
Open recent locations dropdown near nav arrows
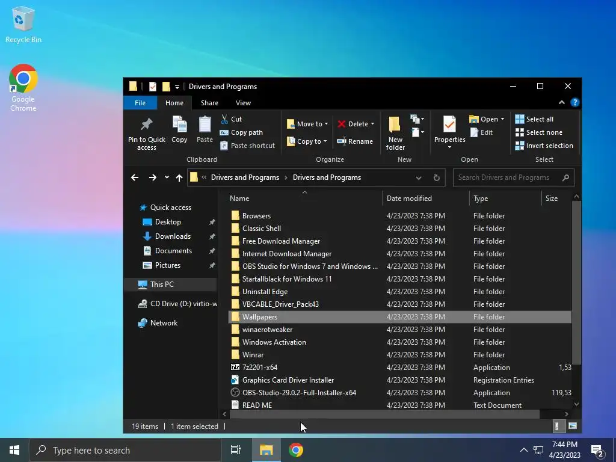(167, 177)
